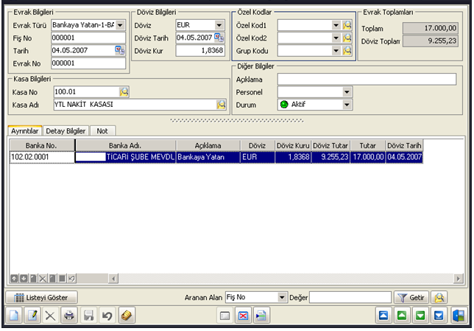The height and width of the screenshot is (331, 474).
Task: Expand the Özel Kod1 dropdown arrow
Action: [336, 25]
